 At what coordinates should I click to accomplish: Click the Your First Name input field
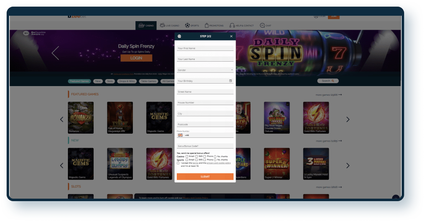coord(205,48)
